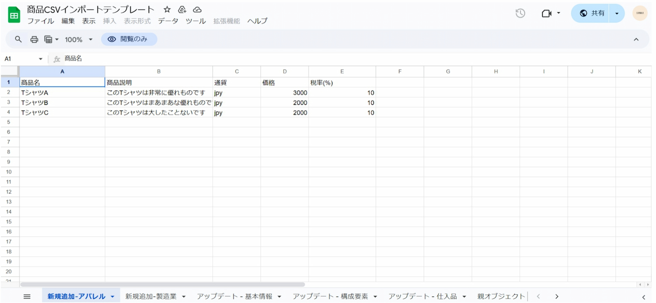
Task: Click the horizontal scrollbar at sheet bottom
Action: click(162, 284)
